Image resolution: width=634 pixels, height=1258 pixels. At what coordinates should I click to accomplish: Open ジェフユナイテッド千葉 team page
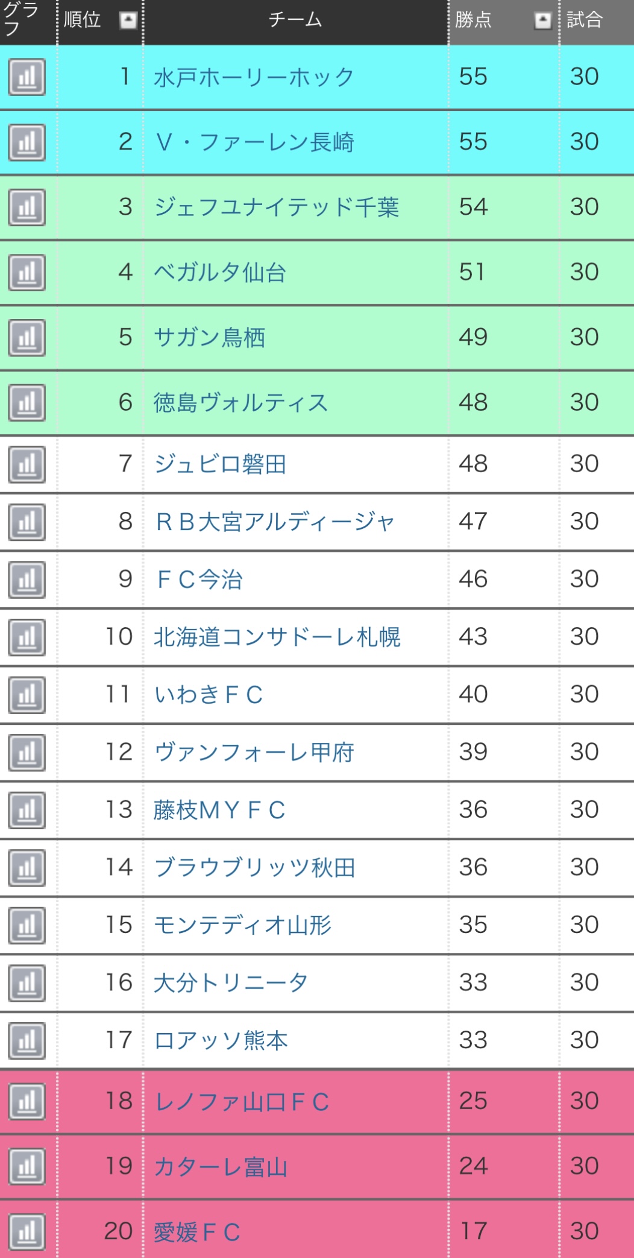(277, 207)
